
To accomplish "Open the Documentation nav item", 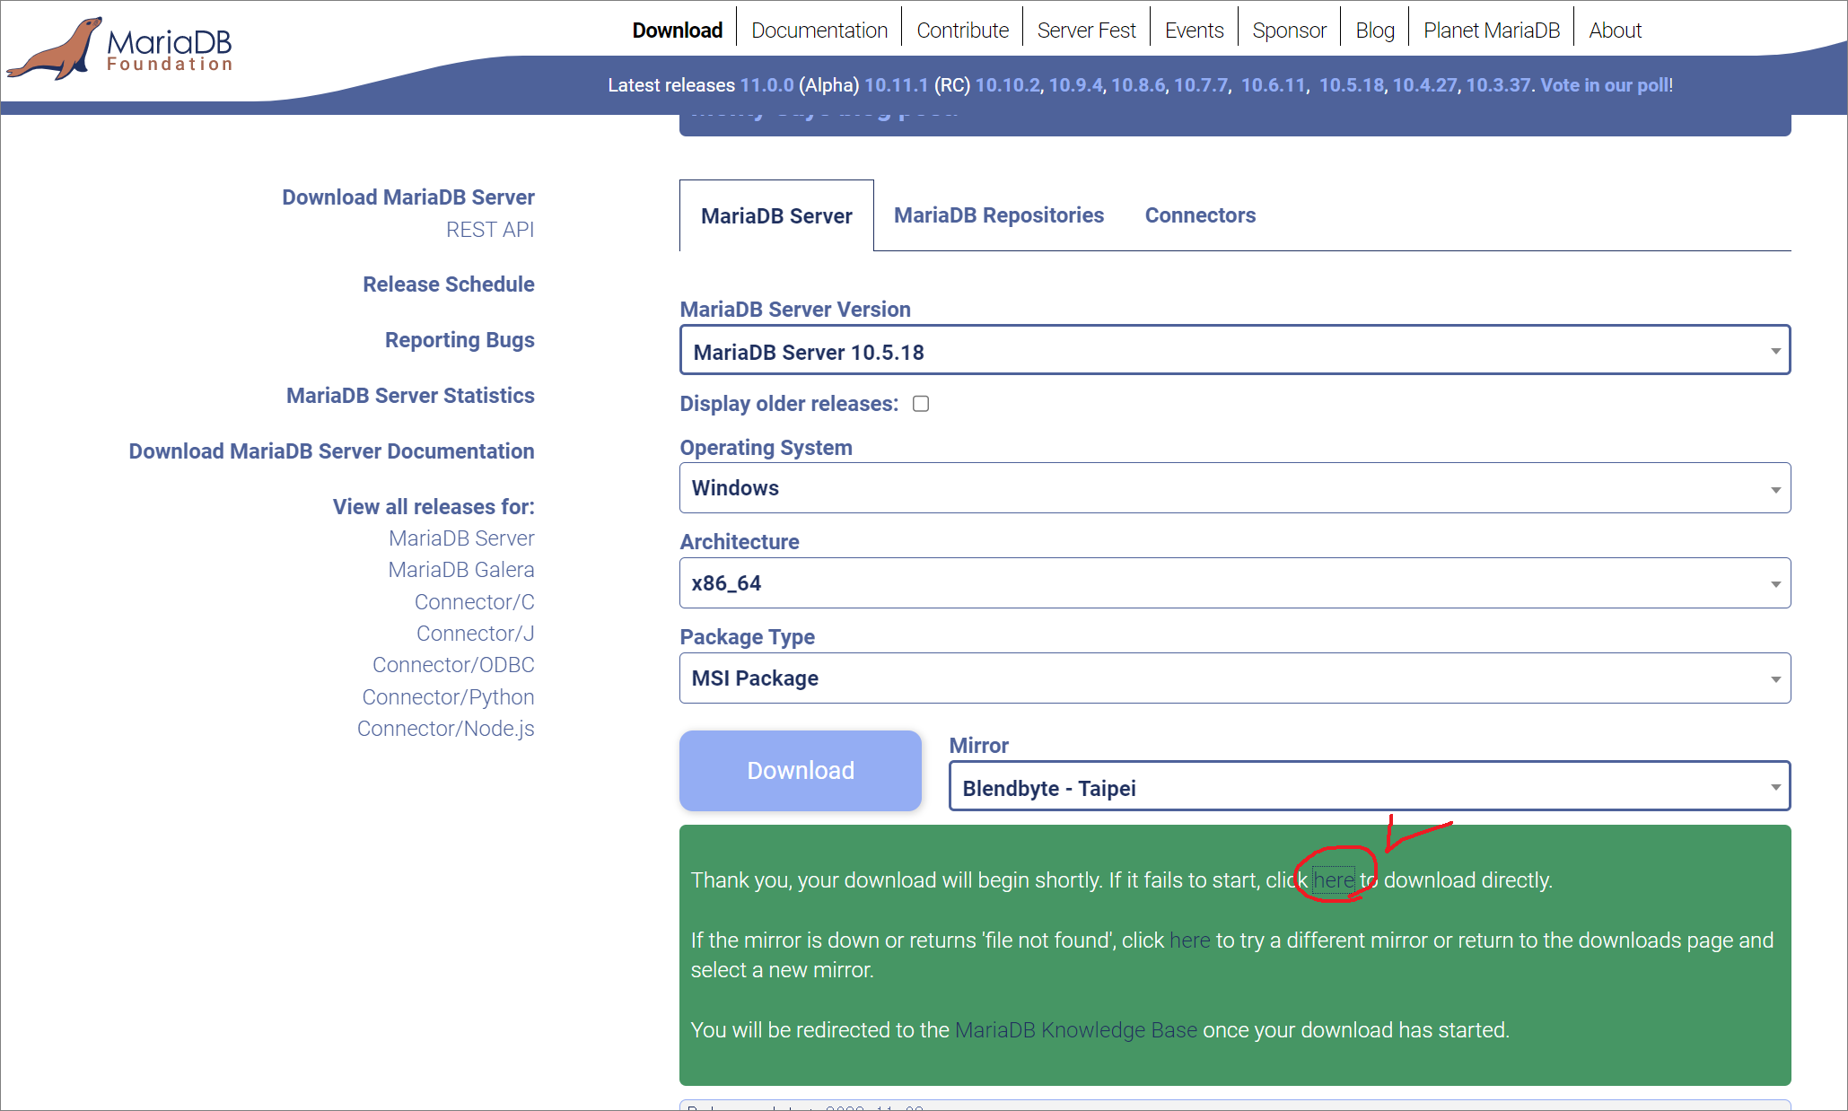I will (819, 31).
